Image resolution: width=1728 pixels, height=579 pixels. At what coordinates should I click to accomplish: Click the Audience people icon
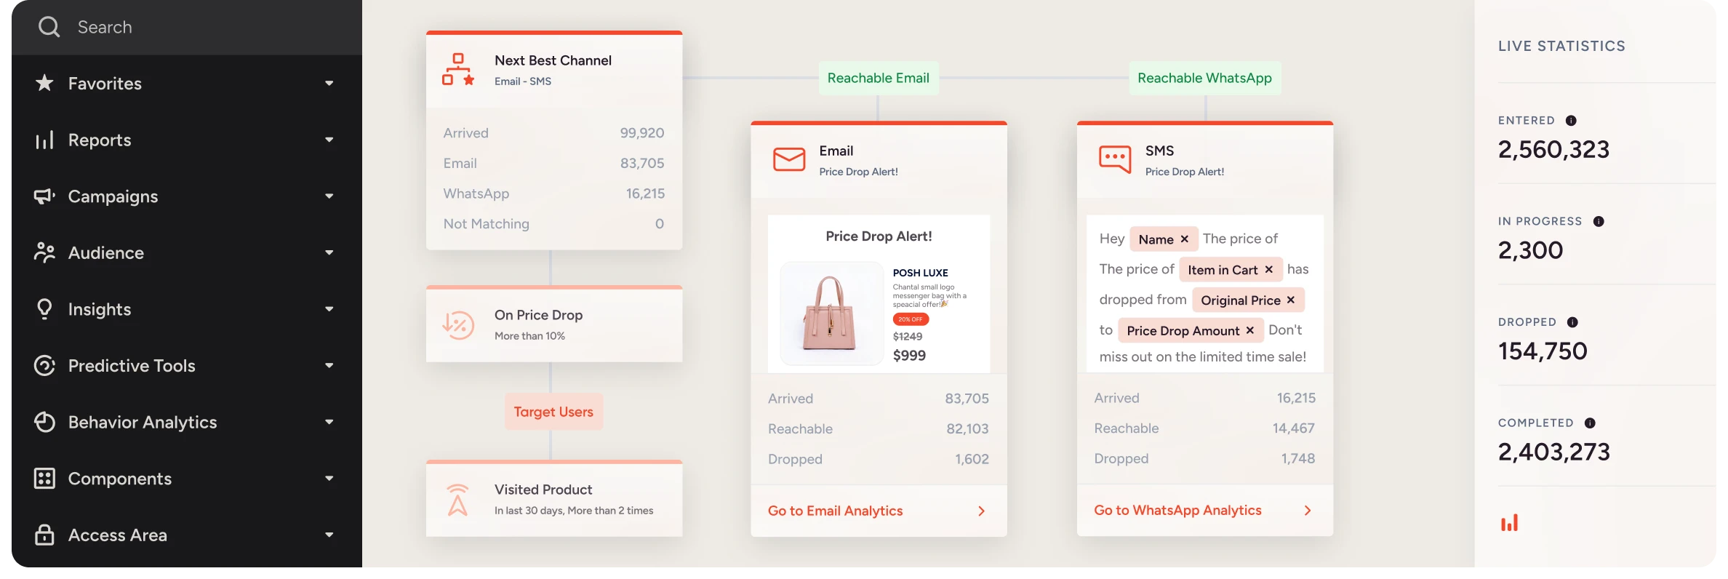tap(44, 252)
